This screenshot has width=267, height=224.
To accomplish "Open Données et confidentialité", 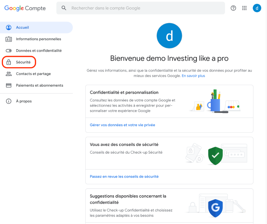I will point(36,51).
